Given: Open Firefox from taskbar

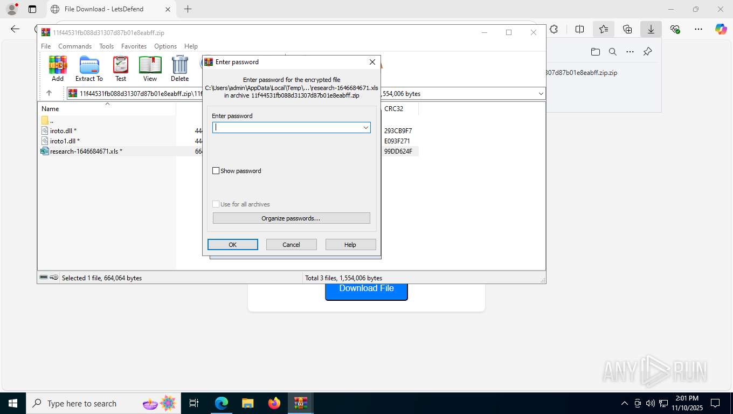Looking at the screenshot, I should (274, 403).
